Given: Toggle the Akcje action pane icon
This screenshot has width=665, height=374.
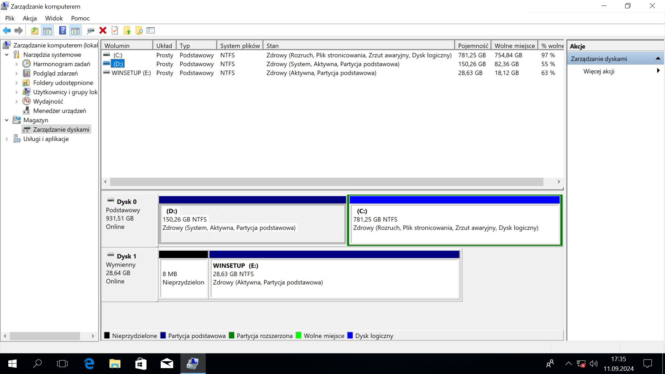Looking at the screenshot, I should [x=76, y=30].
